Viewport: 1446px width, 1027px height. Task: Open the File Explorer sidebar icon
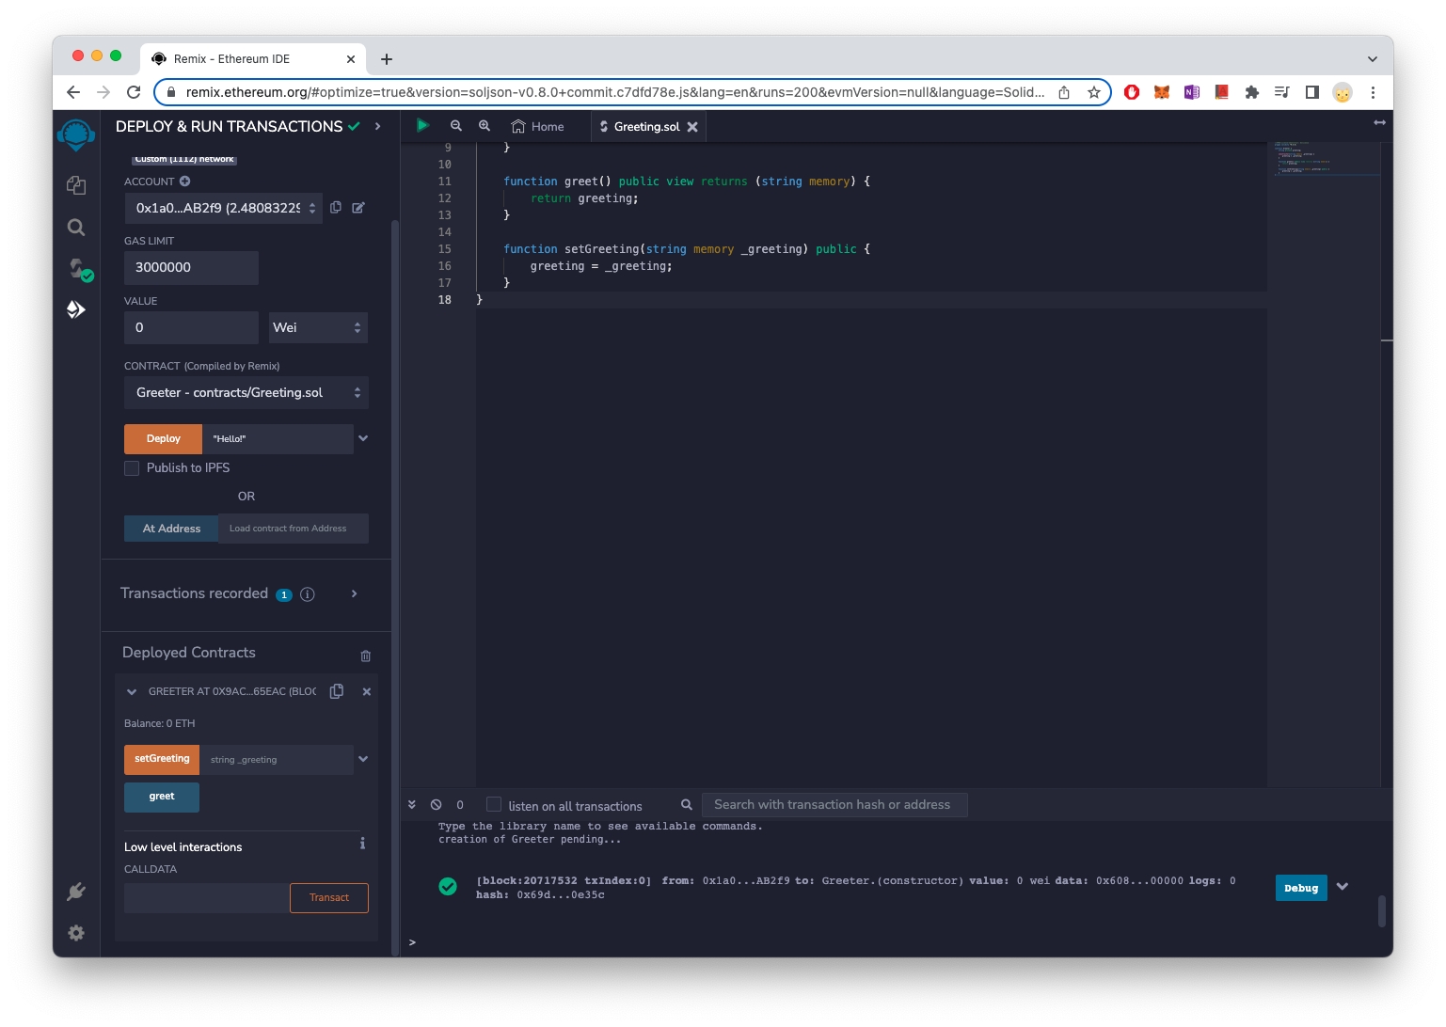coord(76,185)
